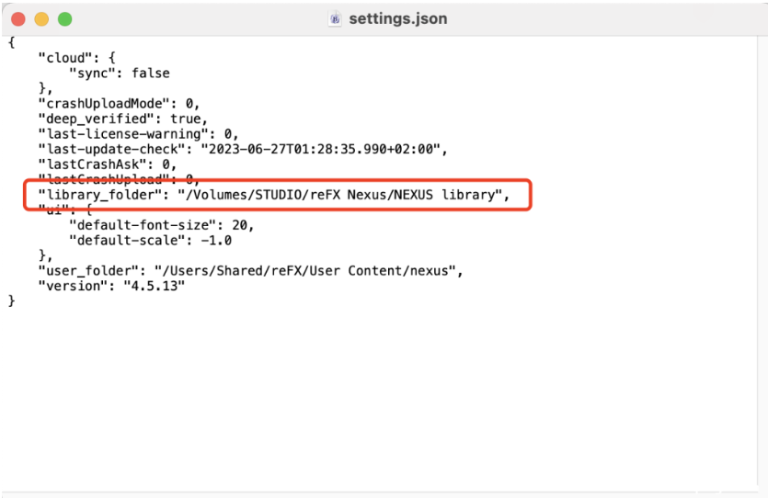Screen dimensions: 768x498
Task: Click the "lastCrashAsk" key
Action: coord(91,164)
